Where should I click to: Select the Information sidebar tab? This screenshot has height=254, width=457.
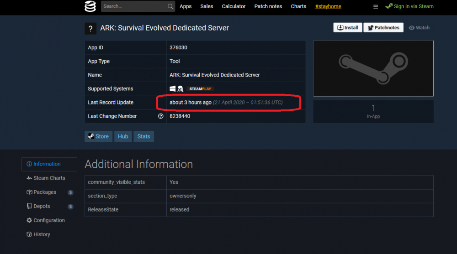[x=49, y=164]
